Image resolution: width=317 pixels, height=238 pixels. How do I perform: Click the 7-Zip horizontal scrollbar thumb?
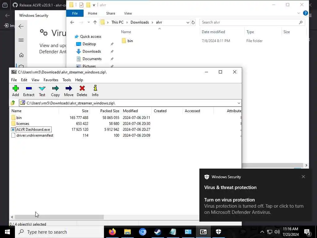click(59, 217)
